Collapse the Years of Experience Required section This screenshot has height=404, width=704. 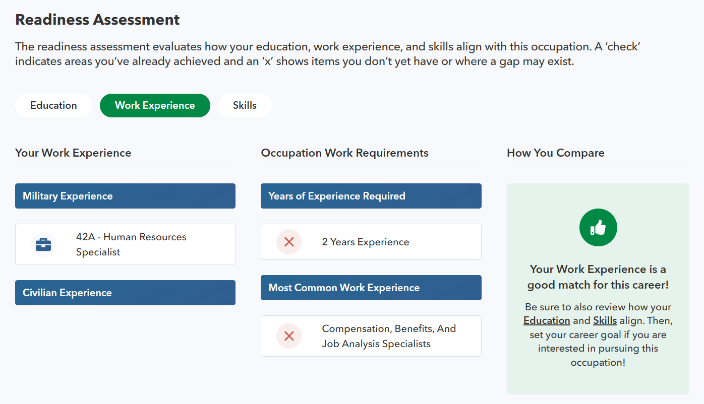tap(371, 196)
